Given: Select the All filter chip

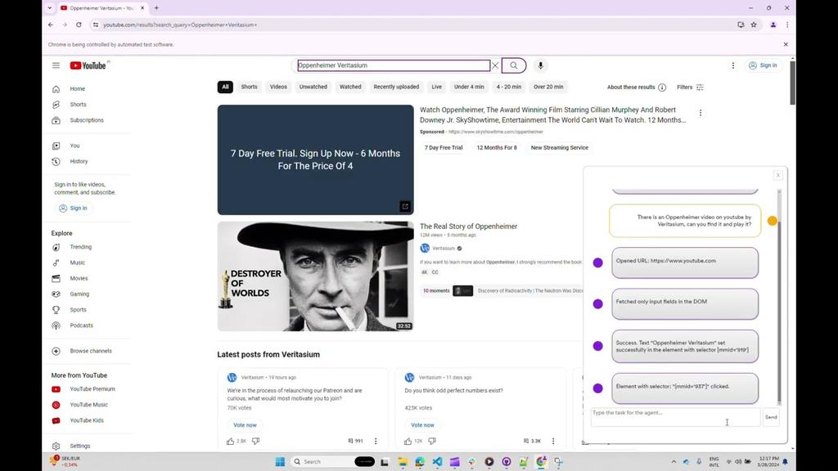Looking at the screenshot, I should click(x=225, y=87).
